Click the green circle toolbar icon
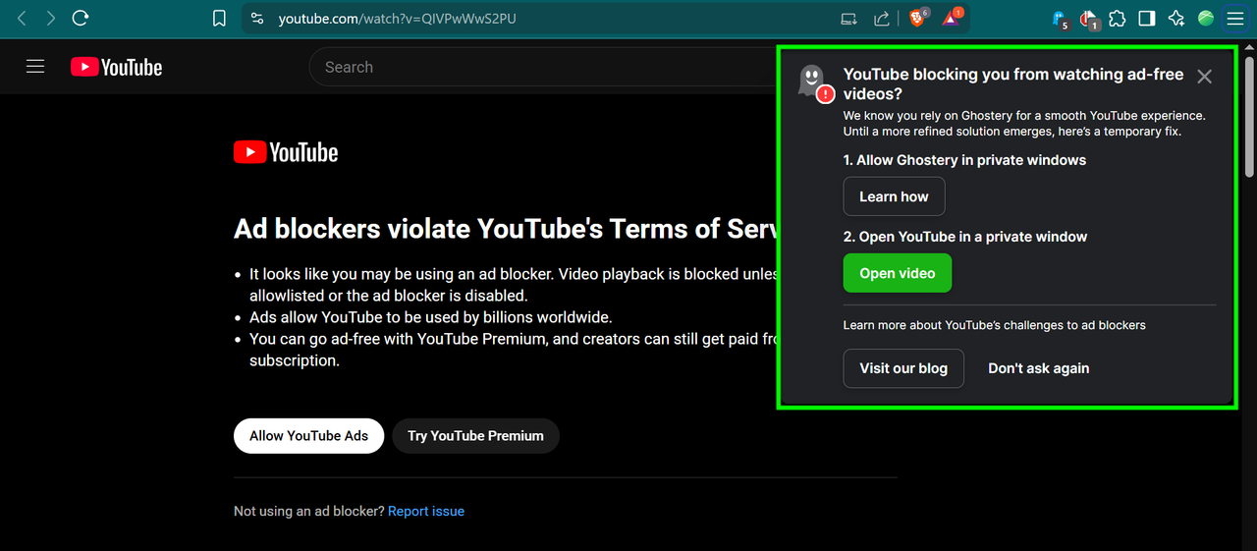The width and height of the screenshot is (1257, 551). pyautogui.click(x=1206, y=19)
